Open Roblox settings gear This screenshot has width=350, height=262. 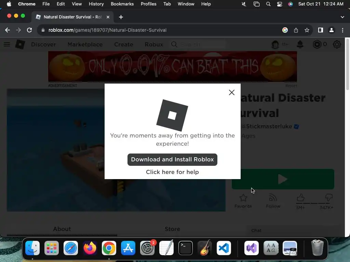pos(337,44)
